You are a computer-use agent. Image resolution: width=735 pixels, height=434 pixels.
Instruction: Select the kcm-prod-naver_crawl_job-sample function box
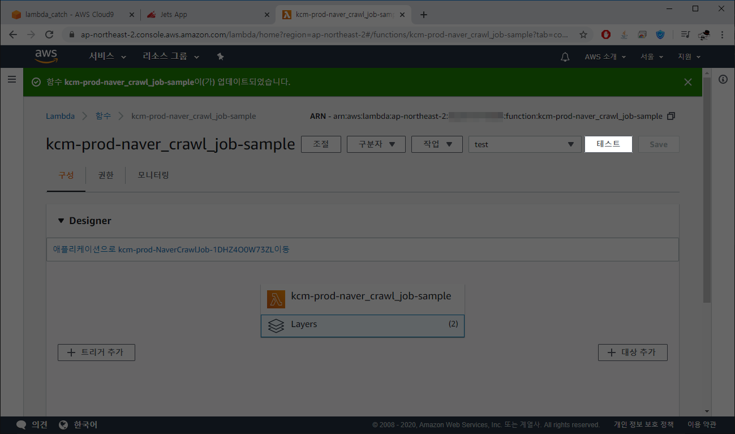363,299
